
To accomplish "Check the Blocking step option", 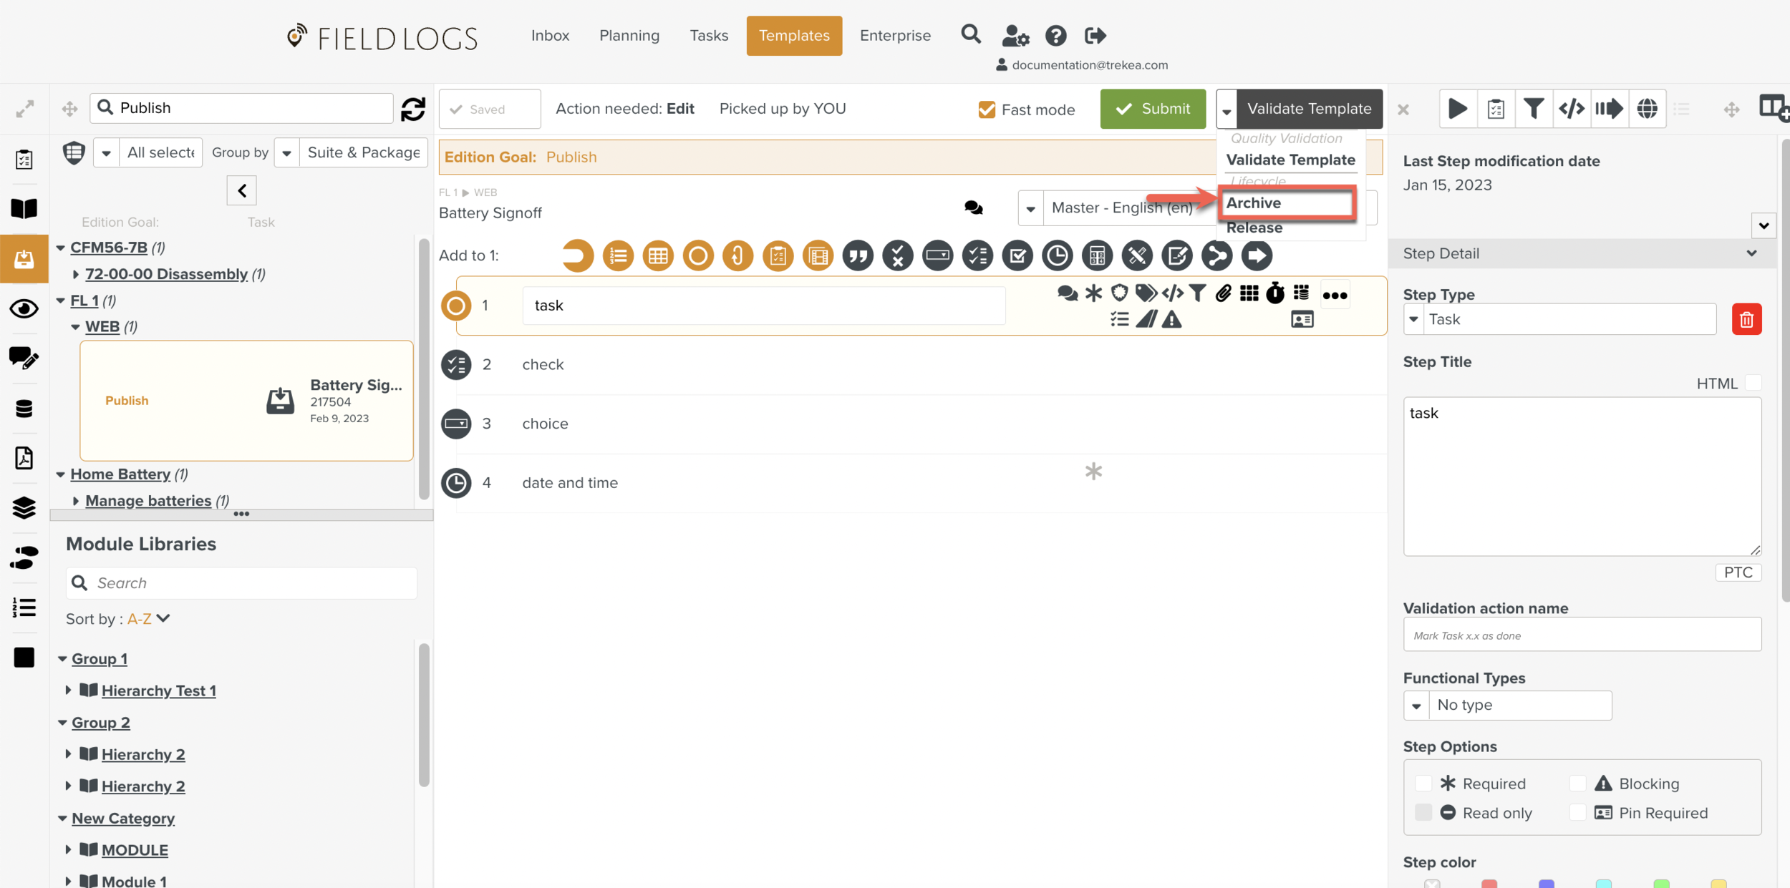I will [1577, 784].
